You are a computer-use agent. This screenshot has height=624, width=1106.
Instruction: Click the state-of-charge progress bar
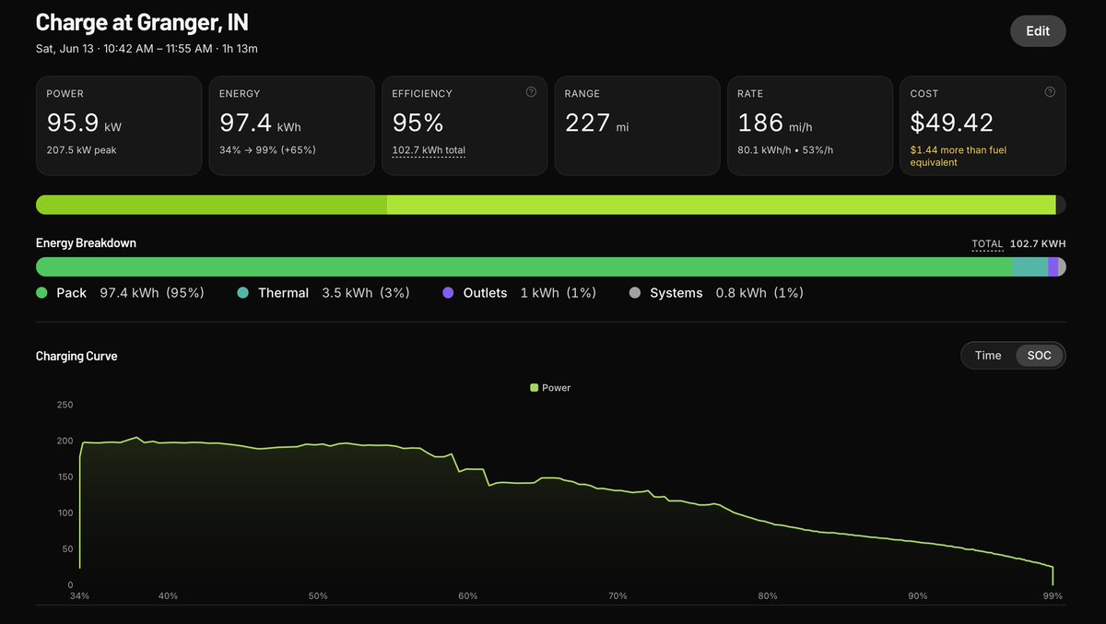tap(551, 205)
